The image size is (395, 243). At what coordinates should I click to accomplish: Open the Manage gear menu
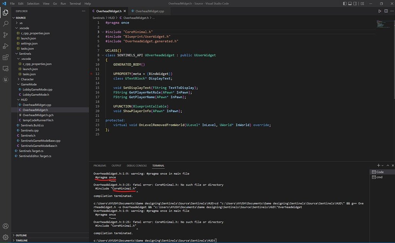(5, 236)
